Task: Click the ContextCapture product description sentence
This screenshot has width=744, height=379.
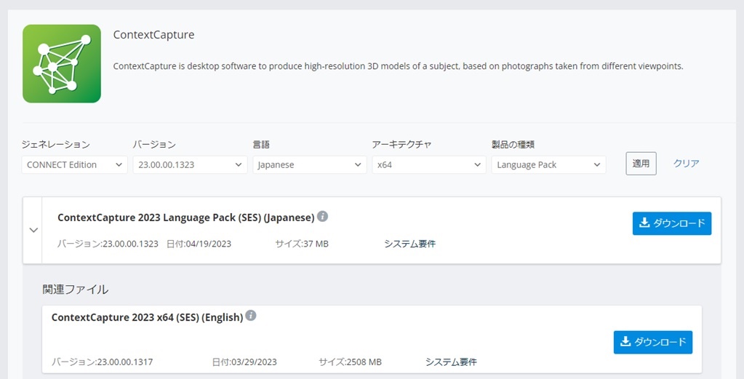Action: 398,66
